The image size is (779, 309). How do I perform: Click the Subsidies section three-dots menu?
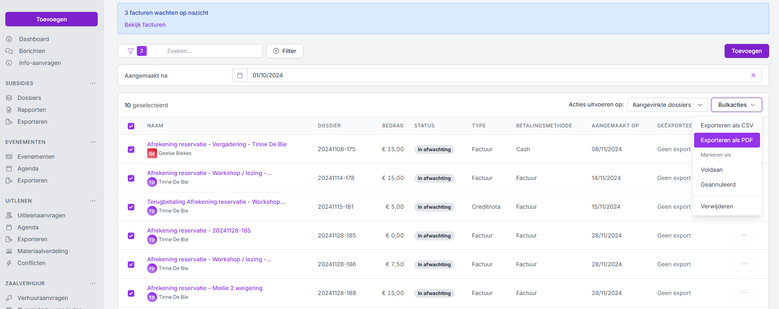tap(93, 83)
